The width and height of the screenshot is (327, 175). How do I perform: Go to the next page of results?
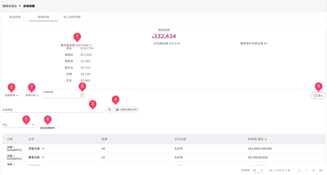coord(313,170)
